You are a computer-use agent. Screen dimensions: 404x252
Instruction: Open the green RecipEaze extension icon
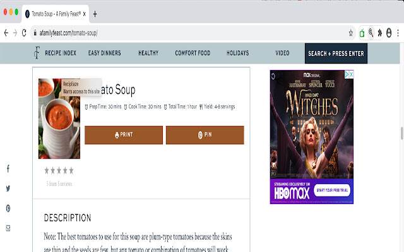click(x=362, y=33)
